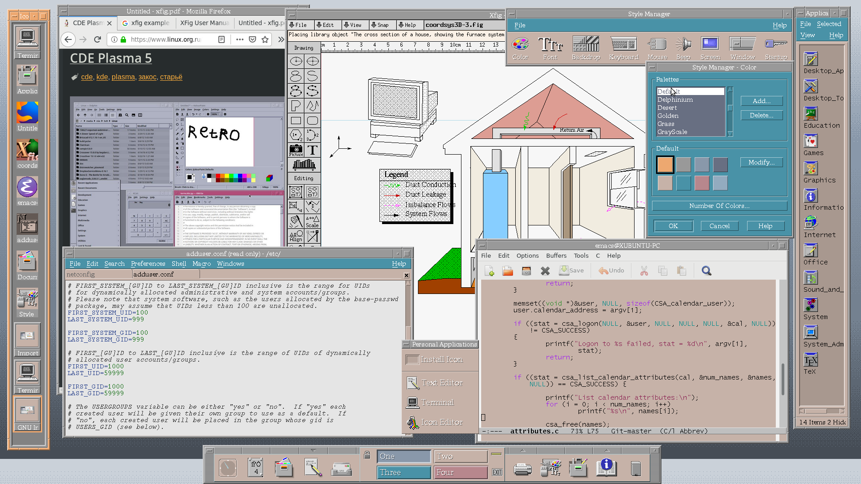Open the Xfig View dropdown menu
Screen dimensions: 861x484
(352, 25)
